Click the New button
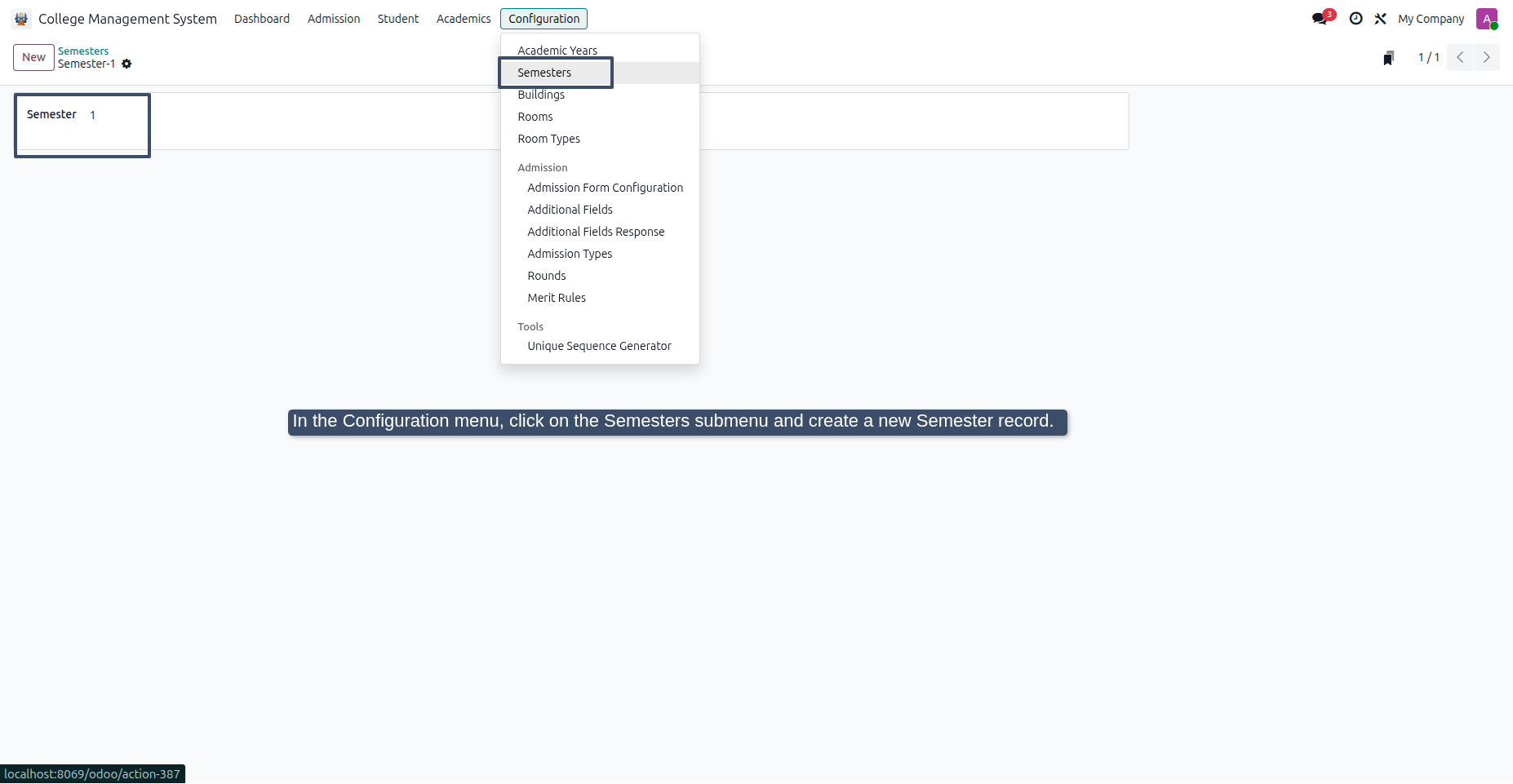This screenshot has height=784, width=1513. pyautogui.click(x=33, y=57)
